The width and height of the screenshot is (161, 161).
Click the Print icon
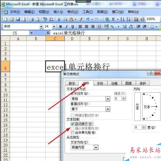[31, 19]
